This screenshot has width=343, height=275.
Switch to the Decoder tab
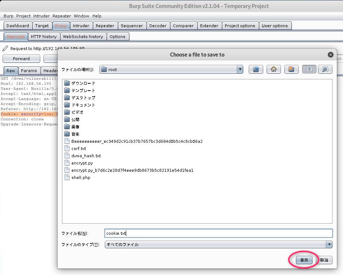(x=158, y=26)
